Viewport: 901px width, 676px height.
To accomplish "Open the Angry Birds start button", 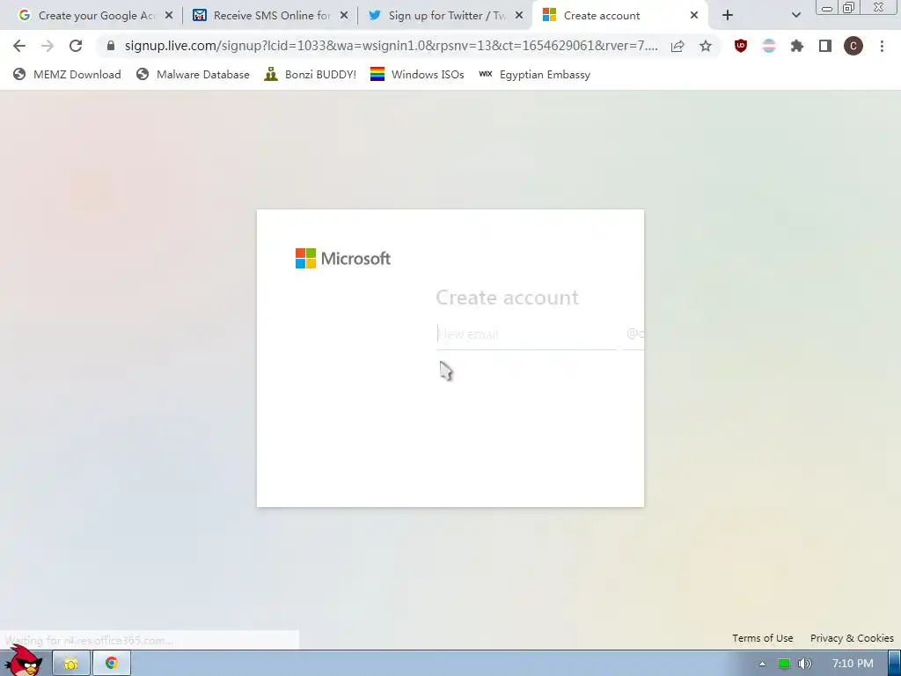I will click(x=23, y=660).
